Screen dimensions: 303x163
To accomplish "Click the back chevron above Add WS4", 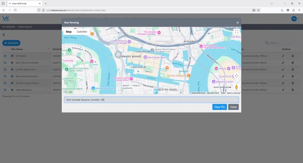I will point(4,35).
